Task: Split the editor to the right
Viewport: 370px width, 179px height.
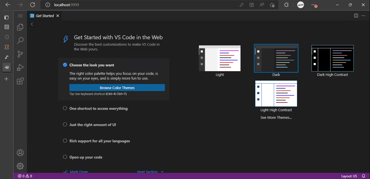Action: [x=356, y=16]
